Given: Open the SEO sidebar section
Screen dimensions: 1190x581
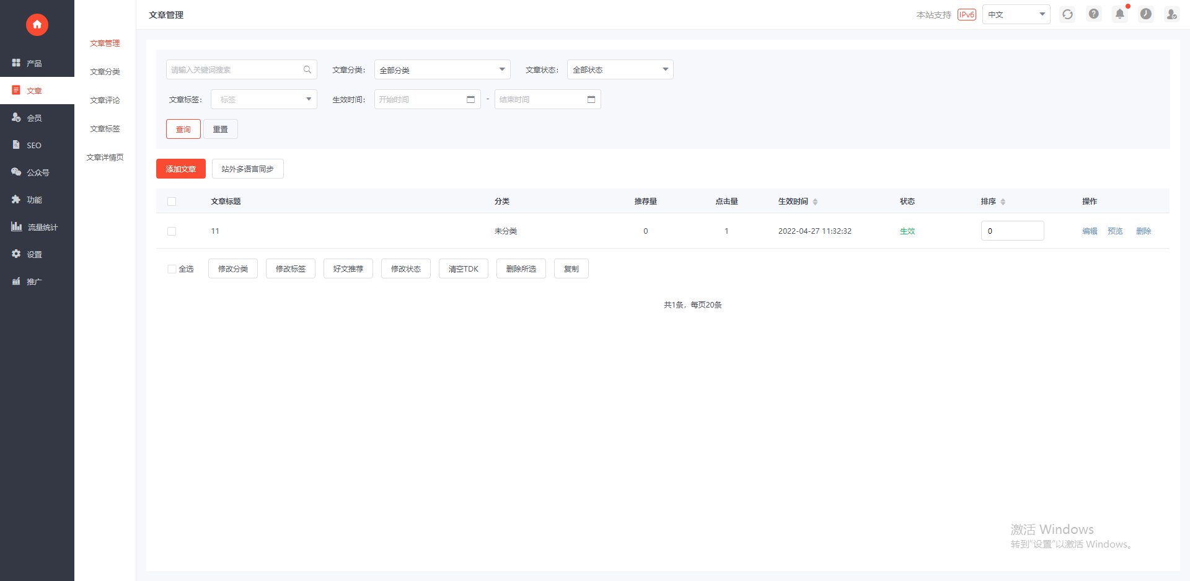Looking at the screenshot, I should (37, 145).
